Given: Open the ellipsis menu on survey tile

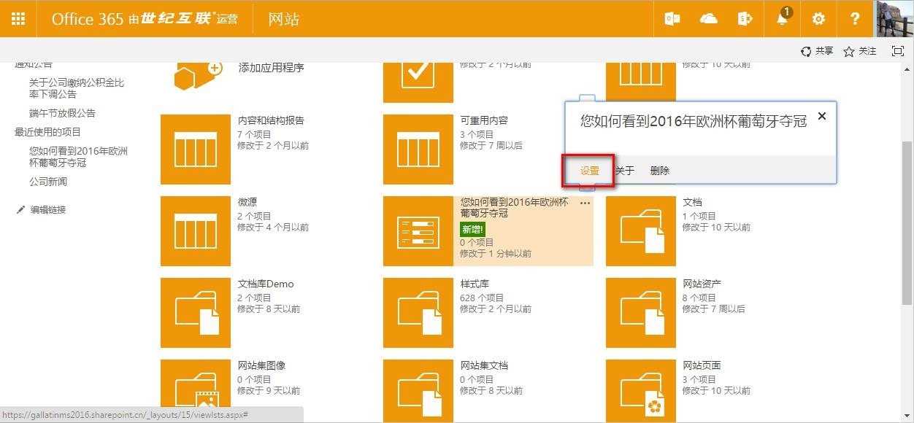Looking at the screenshot, I should (585, 203).
